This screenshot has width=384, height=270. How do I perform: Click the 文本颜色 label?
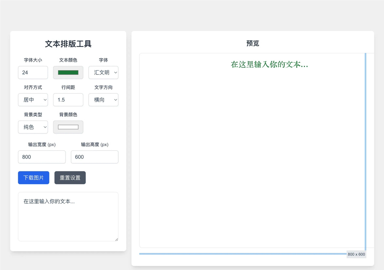tap(68, 60)
